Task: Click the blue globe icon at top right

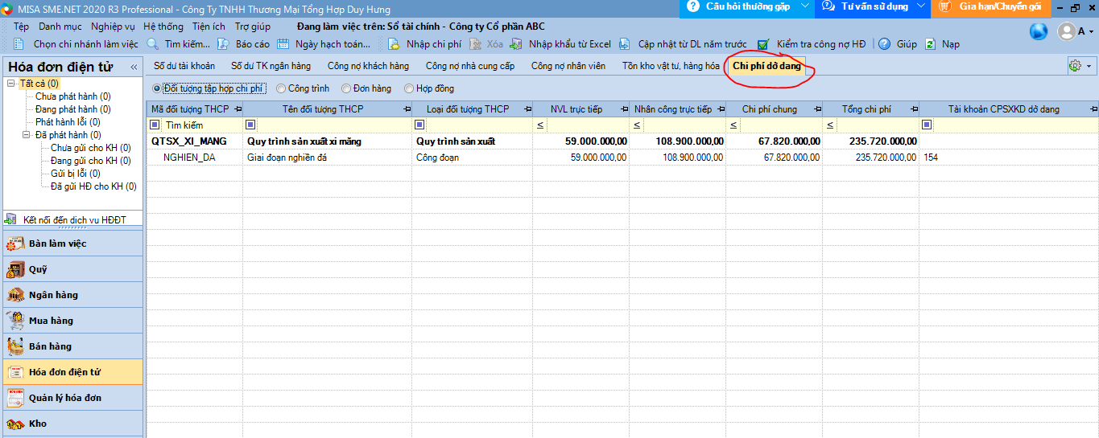Action: click(x=1039, y=31)
